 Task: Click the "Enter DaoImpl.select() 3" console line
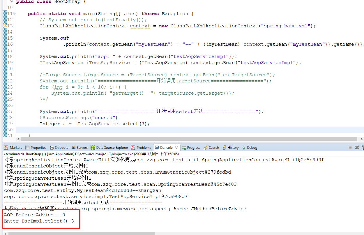(39, 221)
